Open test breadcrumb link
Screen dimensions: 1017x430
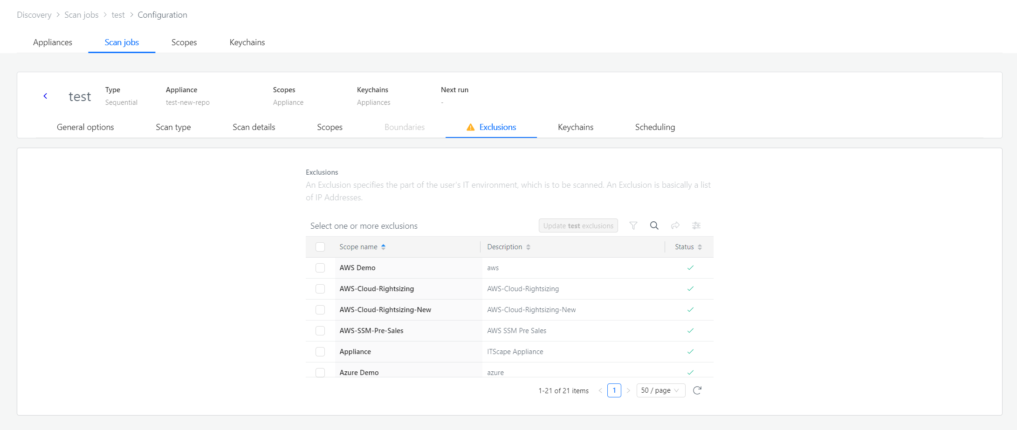point(118,15)
